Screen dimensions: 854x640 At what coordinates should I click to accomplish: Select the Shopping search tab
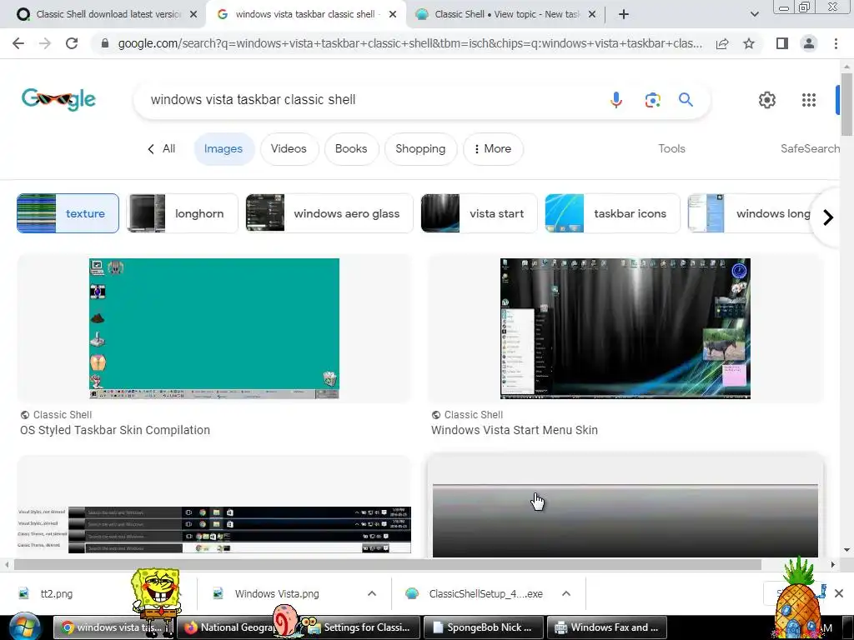pos(420,148)
